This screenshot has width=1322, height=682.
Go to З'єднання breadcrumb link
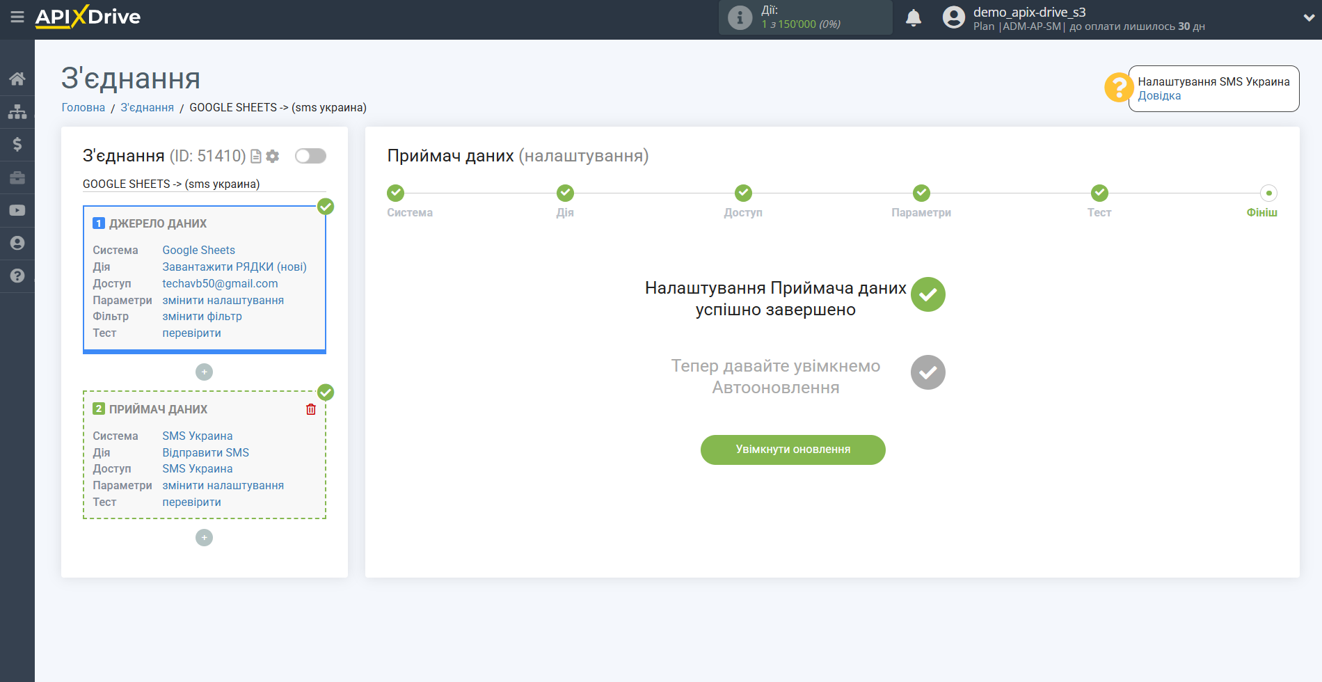(148, 107)
